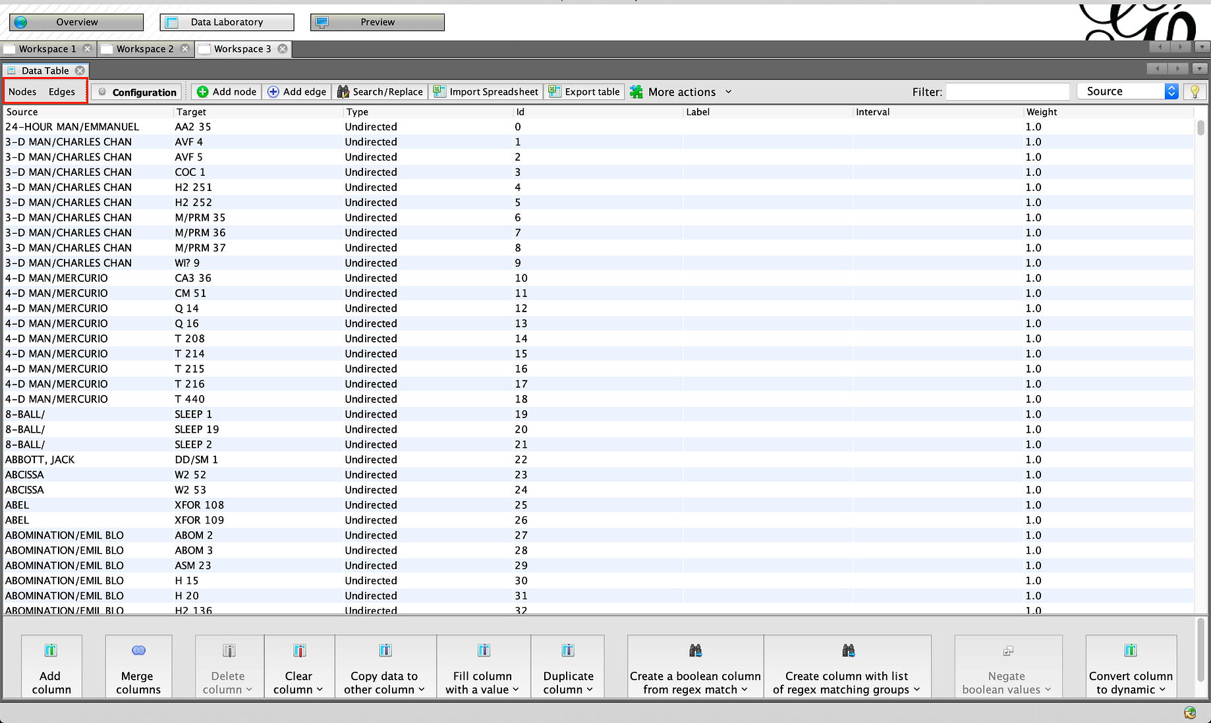Open Search/Replace tool
The width and height of the screenshot is (1211, 723).
pyautogui.click(x=380, y=92)
